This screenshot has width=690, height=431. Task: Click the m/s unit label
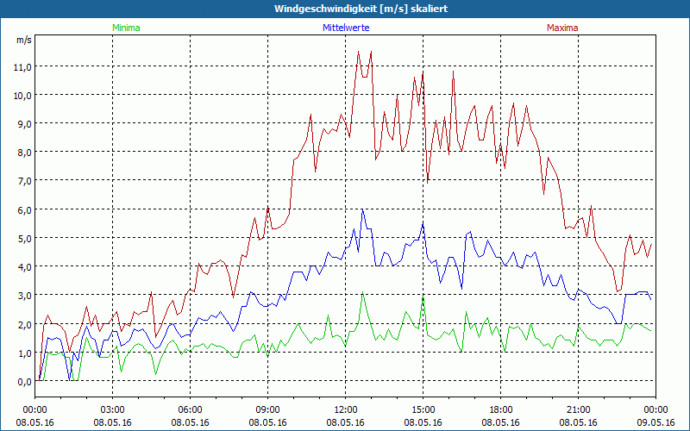(24, 40)
